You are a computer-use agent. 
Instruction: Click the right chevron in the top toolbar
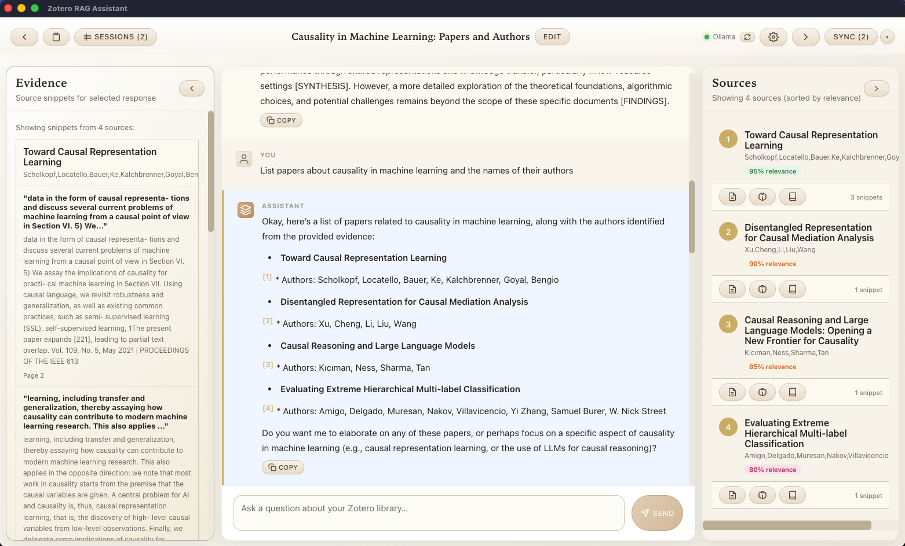click(x=805, y=36)
